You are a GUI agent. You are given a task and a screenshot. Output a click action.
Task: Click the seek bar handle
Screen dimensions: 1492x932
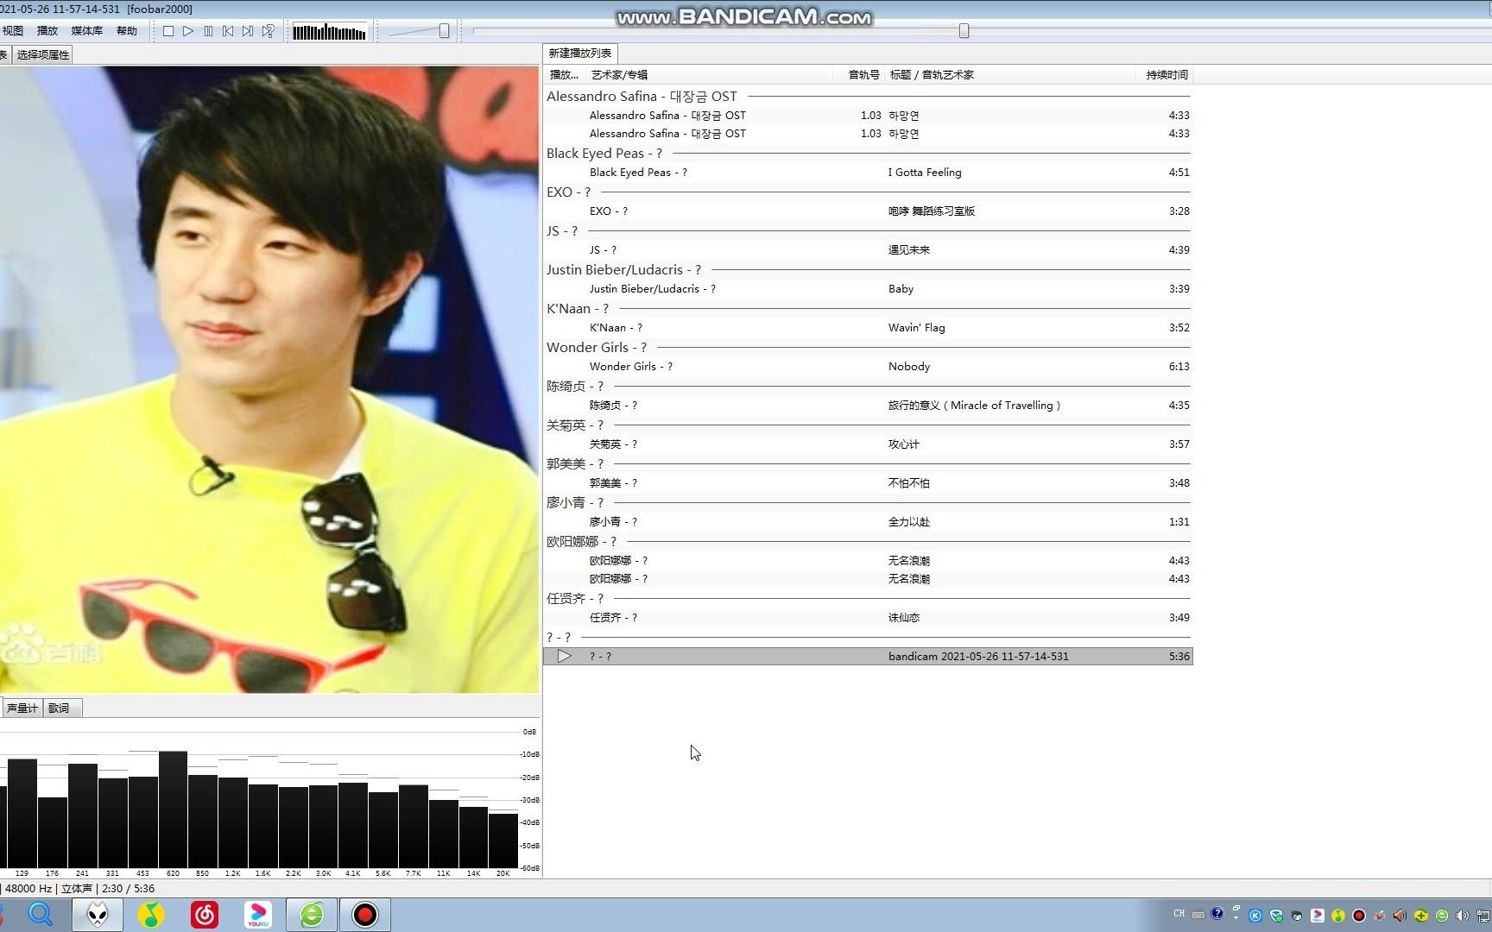[964, 31]
